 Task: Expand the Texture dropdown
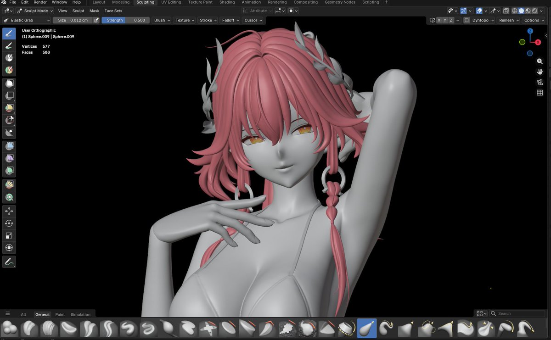pyautogui.click(x=185, y=20)
